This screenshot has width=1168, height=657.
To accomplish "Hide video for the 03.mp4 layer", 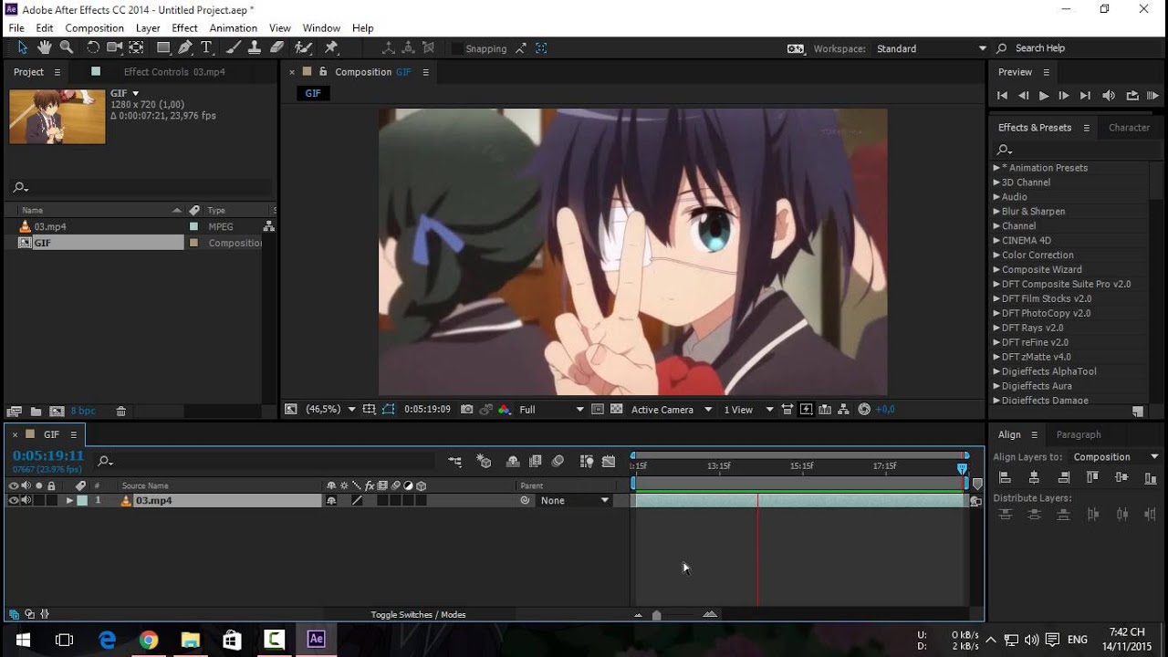I will pyautogui.click(x=14, y=500).
